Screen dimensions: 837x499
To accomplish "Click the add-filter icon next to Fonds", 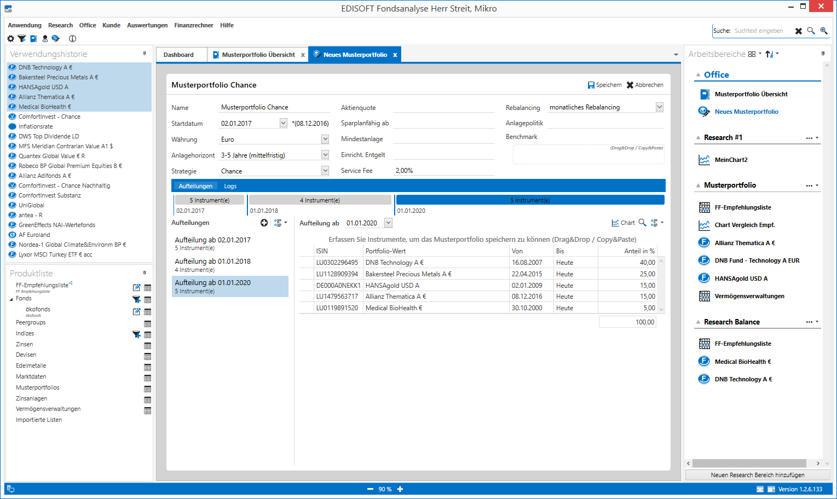I will (136, 300).
